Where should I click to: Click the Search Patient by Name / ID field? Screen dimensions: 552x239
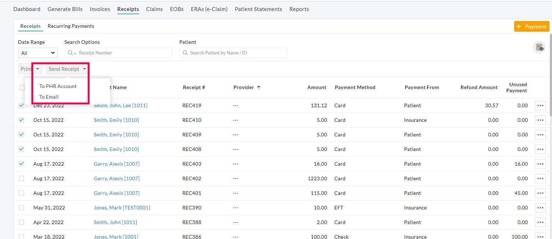click(x=233, y=53)
